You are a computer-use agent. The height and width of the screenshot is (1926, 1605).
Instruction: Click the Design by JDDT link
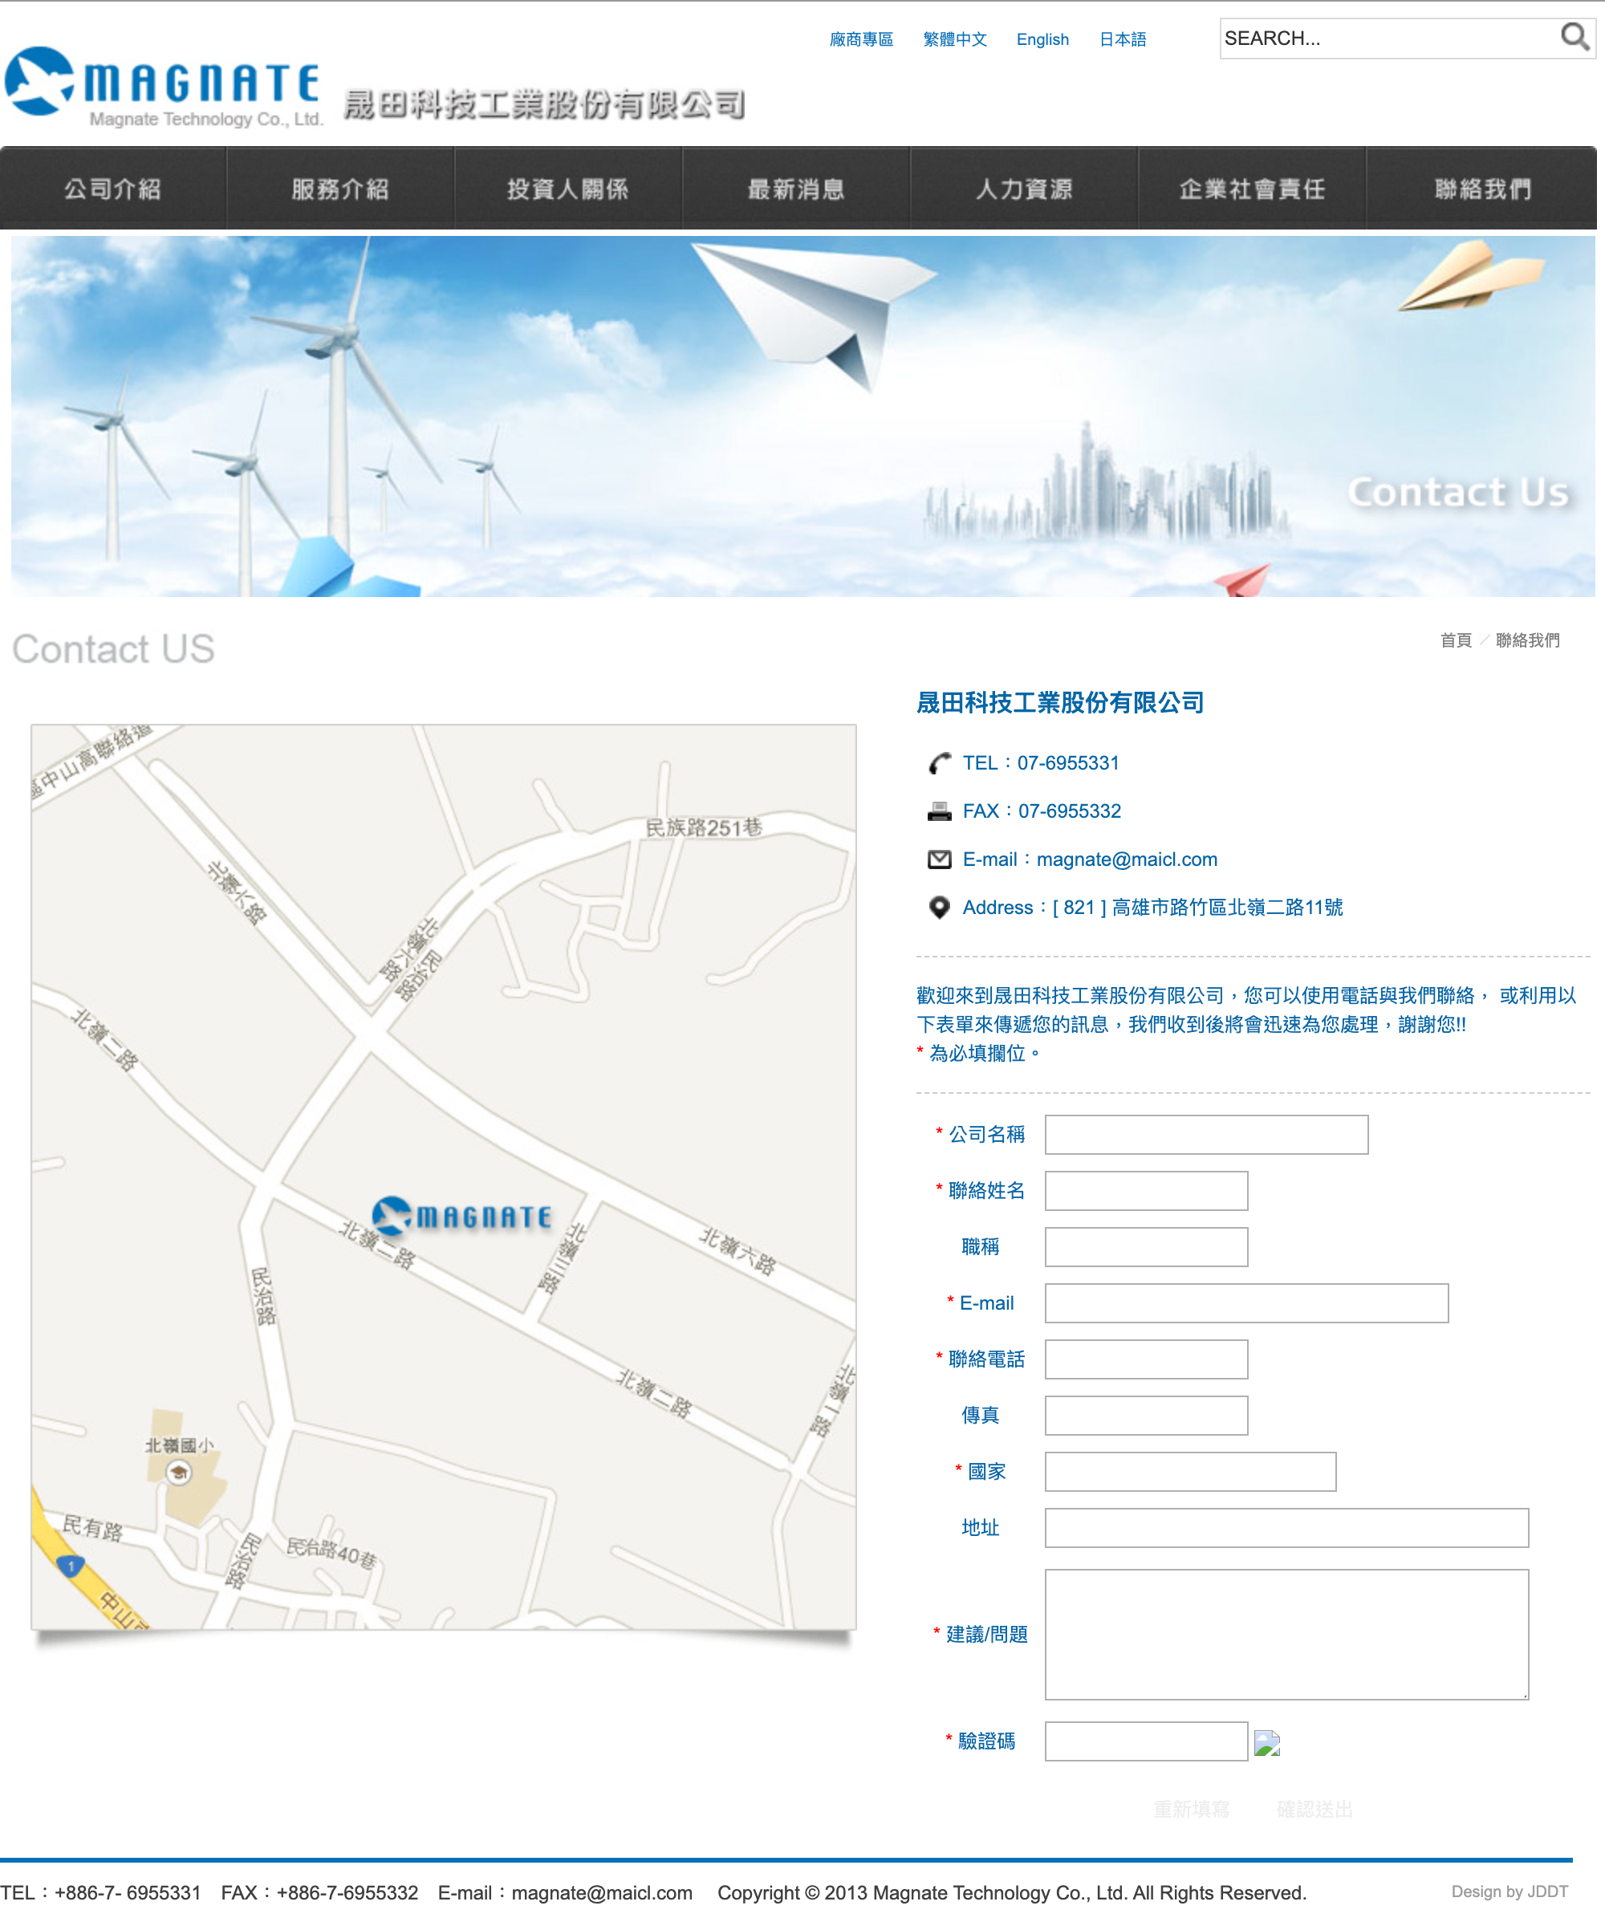(x=1509, y=1891)
